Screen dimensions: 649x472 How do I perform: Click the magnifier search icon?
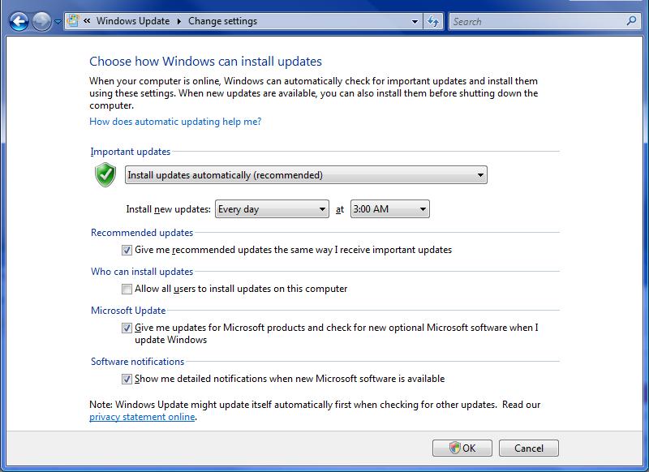coord(632,21)
